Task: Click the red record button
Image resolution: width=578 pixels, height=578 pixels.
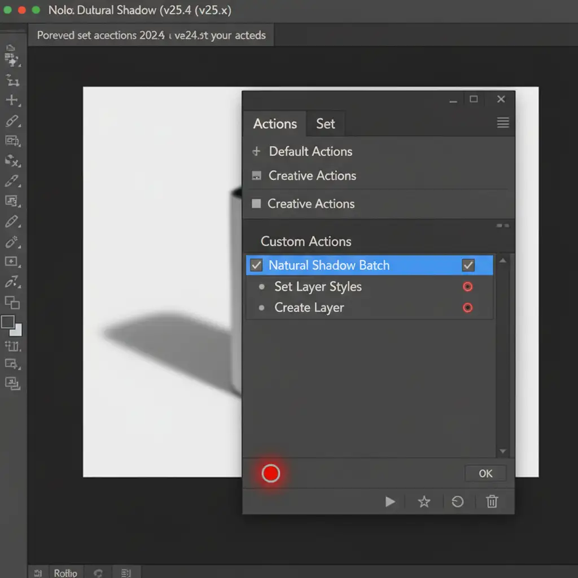Action: [x=271, y=474]
